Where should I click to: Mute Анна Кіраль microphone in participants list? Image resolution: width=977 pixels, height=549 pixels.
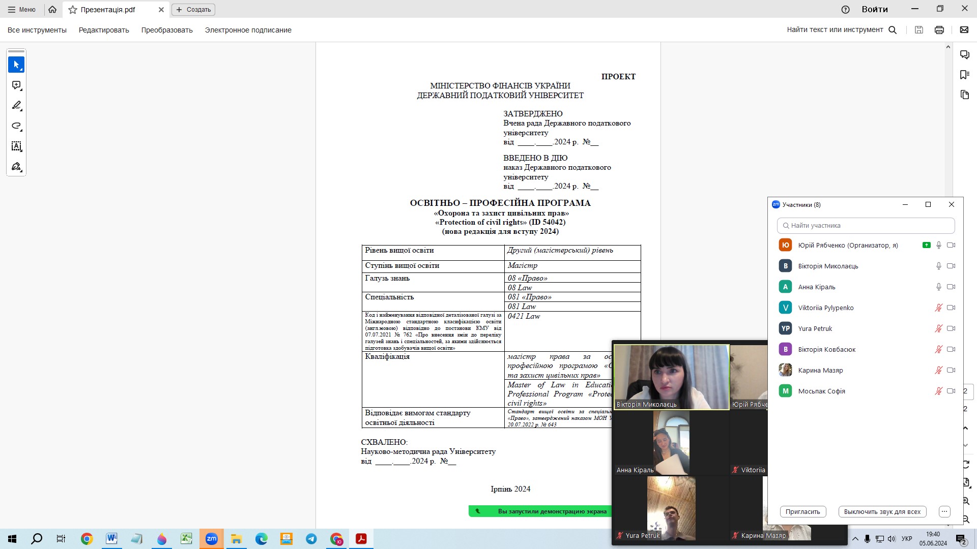click(x=939, y=287)
